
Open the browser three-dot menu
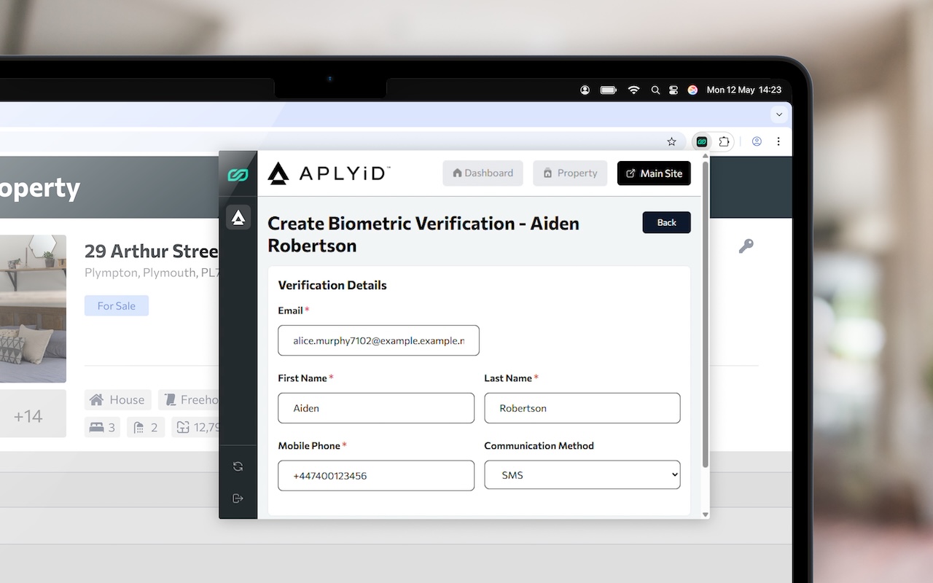tap(778, 141)
